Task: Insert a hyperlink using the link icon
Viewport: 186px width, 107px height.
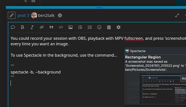Action: coord(42,27)
